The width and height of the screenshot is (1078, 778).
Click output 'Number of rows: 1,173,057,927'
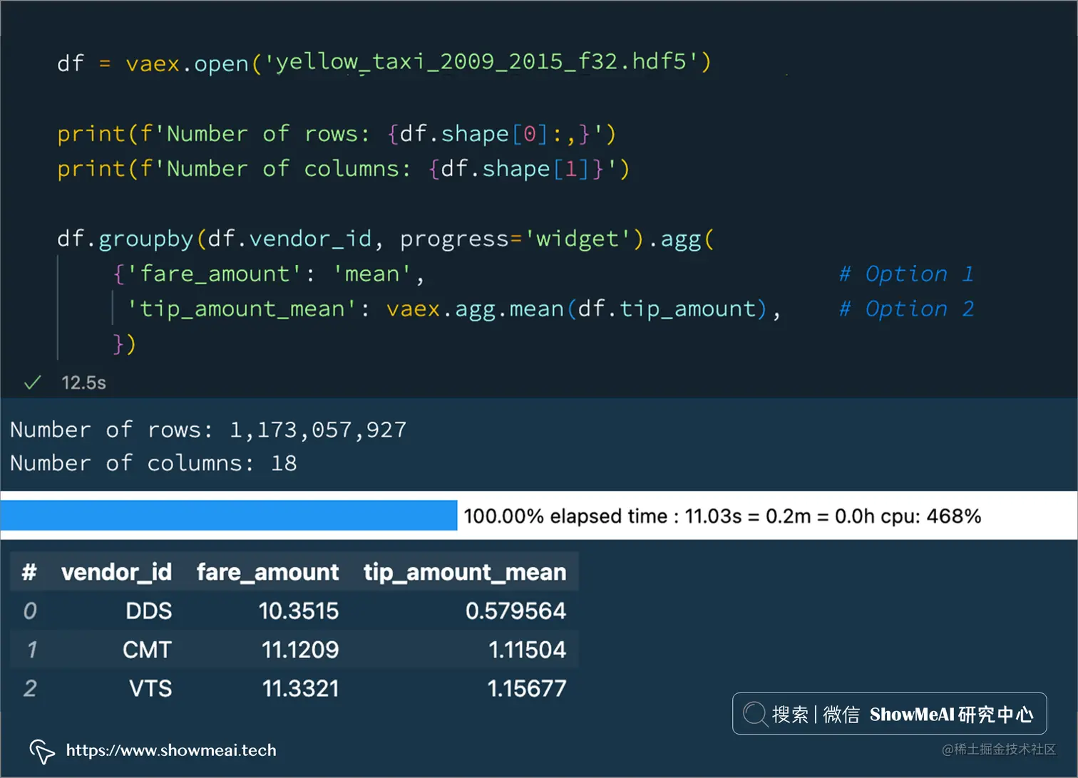click(208, 430)
